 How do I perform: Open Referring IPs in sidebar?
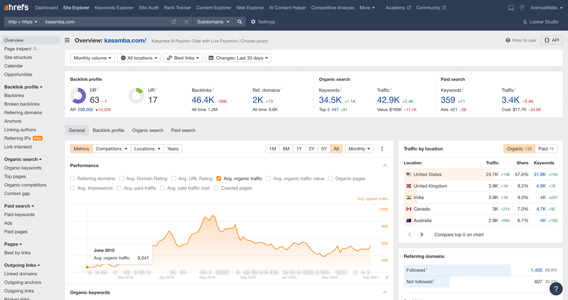coord(17,138)
